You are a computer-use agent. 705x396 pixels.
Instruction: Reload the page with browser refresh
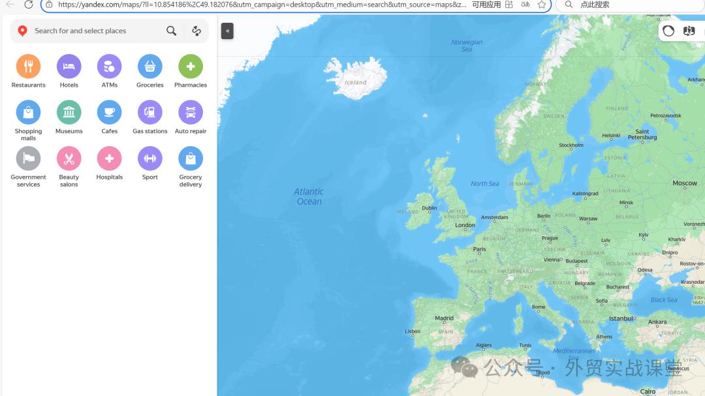(29, 5)
